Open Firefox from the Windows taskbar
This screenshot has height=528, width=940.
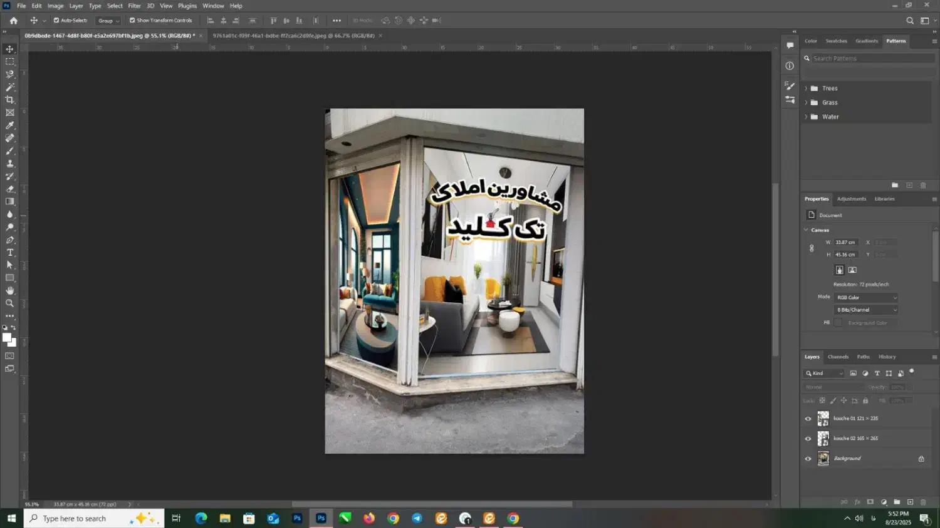point(369,519)
